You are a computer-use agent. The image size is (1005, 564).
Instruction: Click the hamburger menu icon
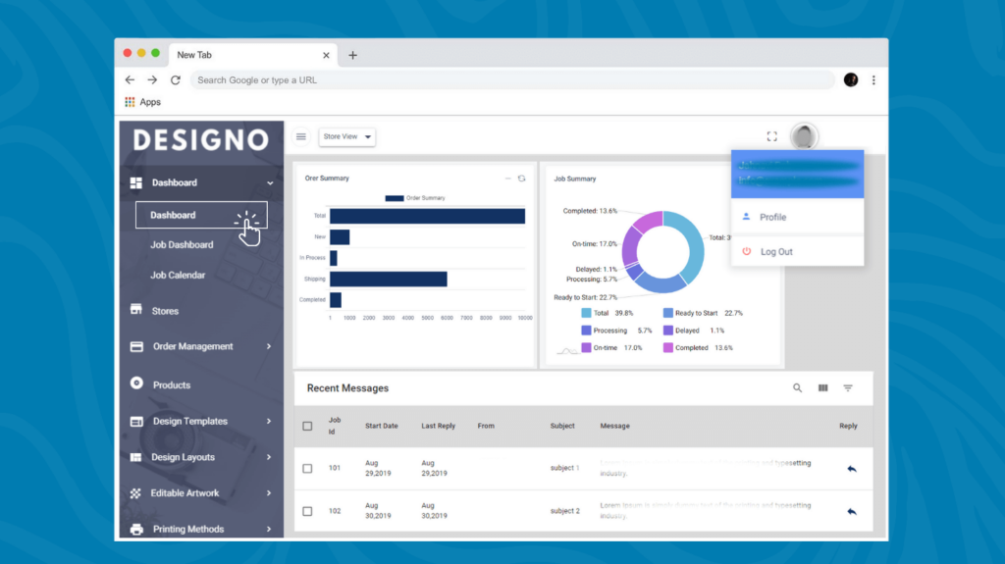tap(301, 137)
